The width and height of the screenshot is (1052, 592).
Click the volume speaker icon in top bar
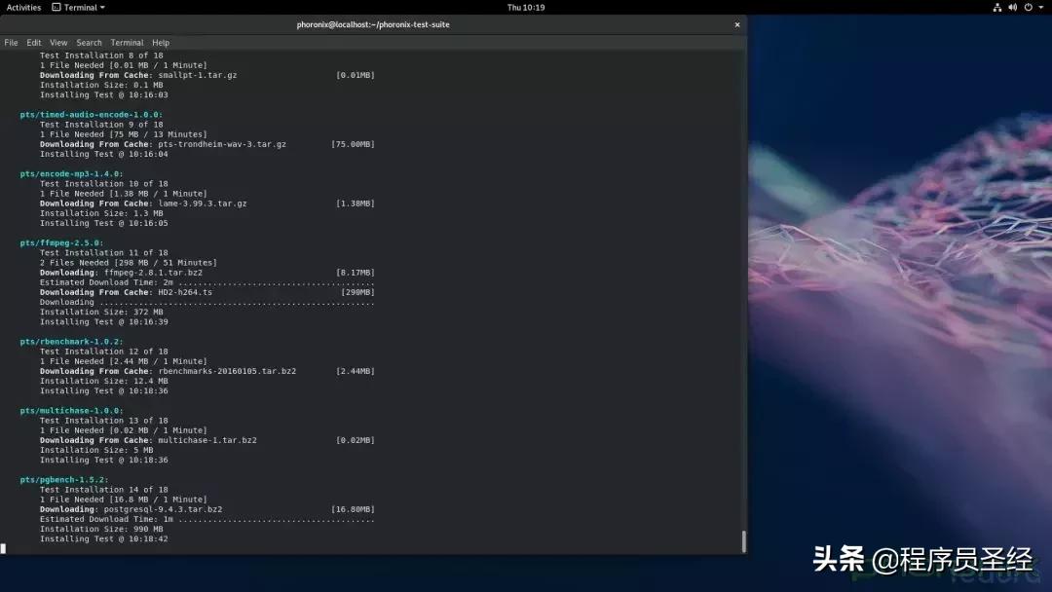pos(1013,7)
